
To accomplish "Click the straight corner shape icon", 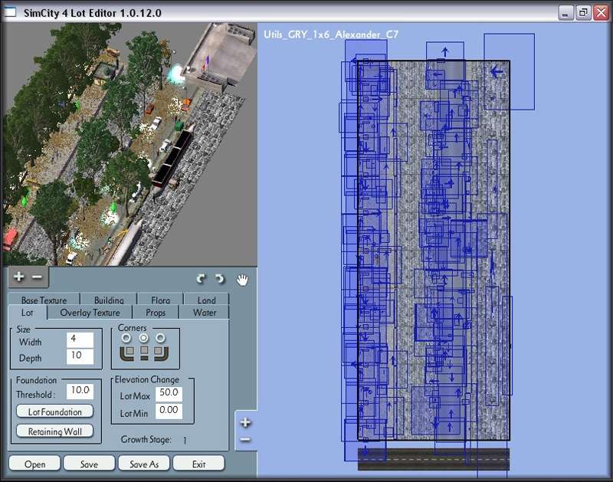I will (144, 353).
